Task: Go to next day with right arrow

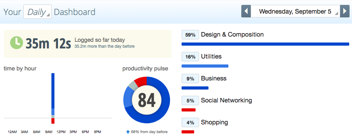Action: pyautogui.click(x=345, y=11)
